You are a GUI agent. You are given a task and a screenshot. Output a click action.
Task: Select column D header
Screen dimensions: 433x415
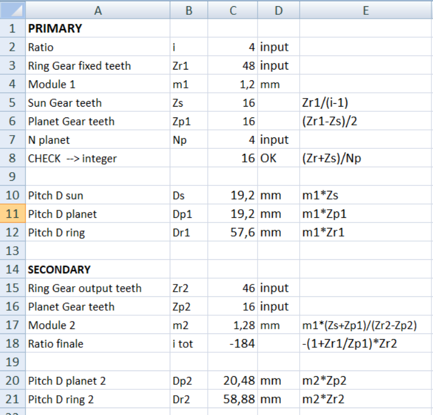[278, 10]
